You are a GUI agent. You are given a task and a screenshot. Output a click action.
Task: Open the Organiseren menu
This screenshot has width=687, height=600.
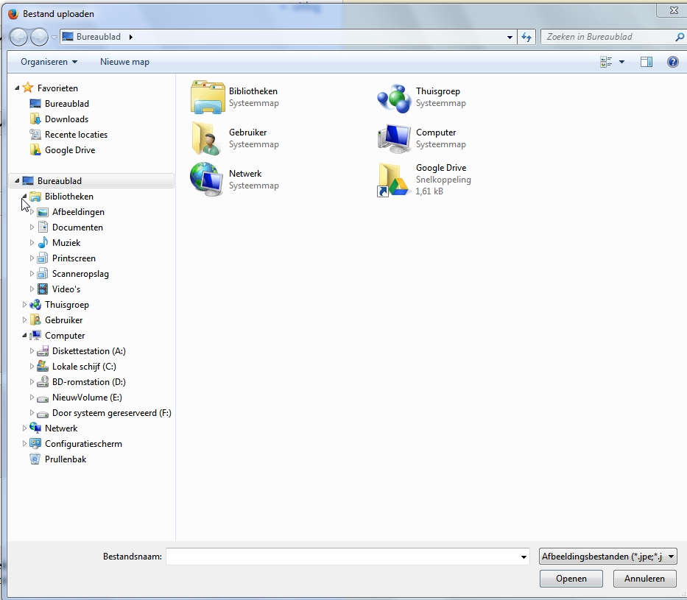[x=49, y=62]
